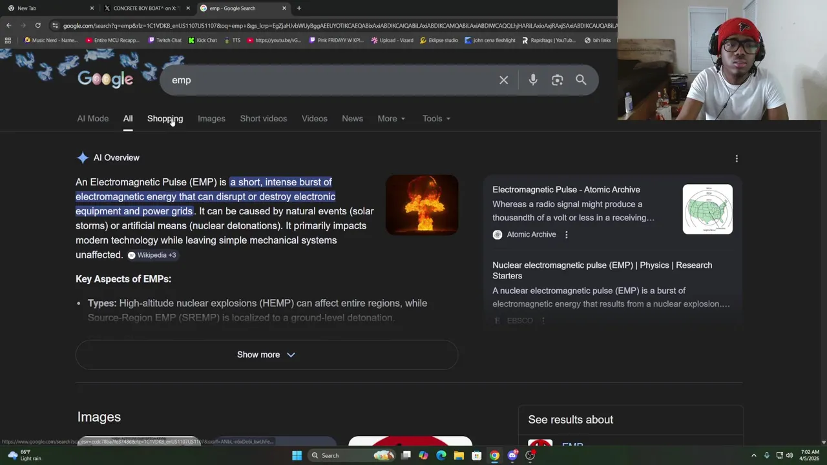Open Wikipedia +3 sources chip
Image resolution: width=827 pixels, height=465 pixels.
point(152,255)
